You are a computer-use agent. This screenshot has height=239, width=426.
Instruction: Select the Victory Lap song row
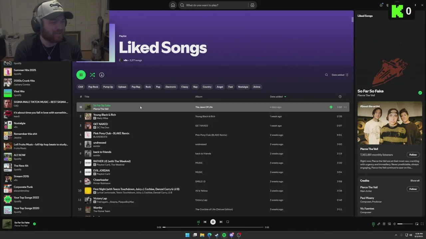[x=213, y=200]
